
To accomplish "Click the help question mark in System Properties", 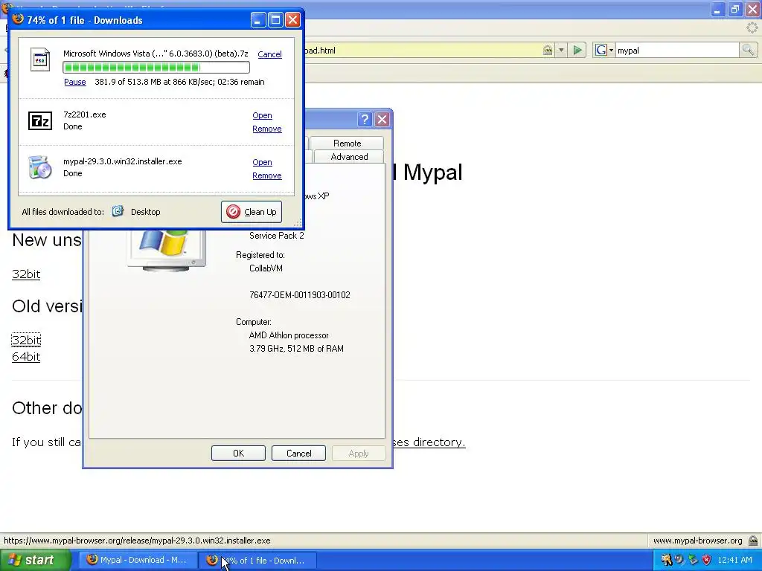I will point(365,120).
